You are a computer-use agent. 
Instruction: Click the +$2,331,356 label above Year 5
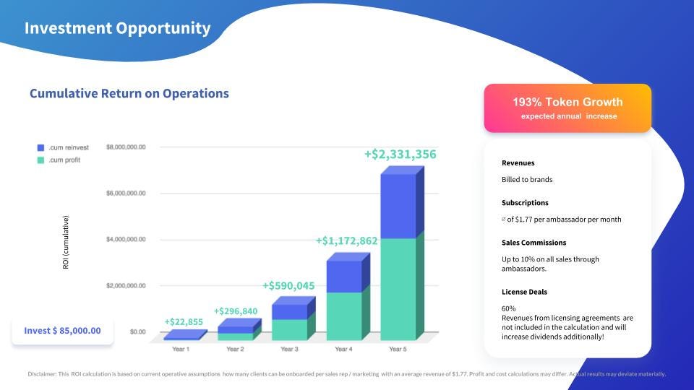[x=400, y=155]
